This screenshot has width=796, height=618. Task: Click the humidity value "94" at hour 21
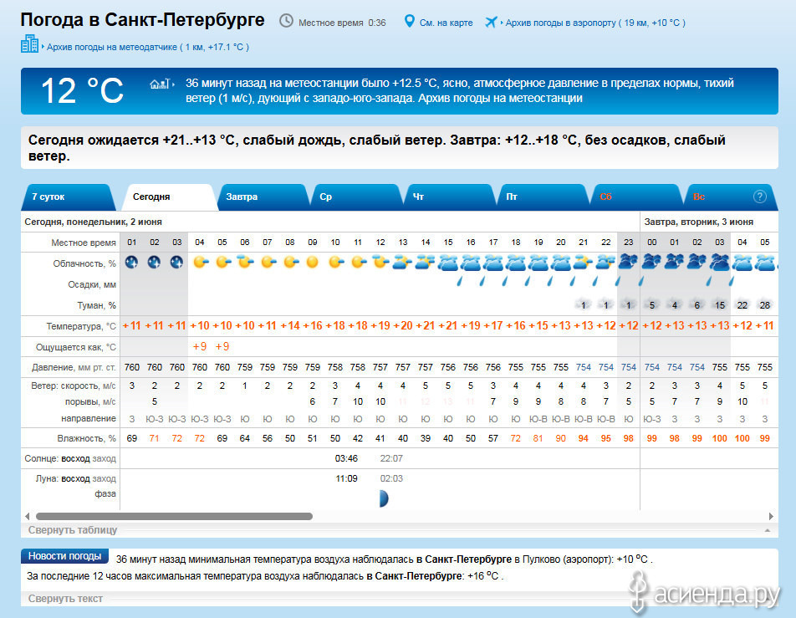(x=584, y=438)
